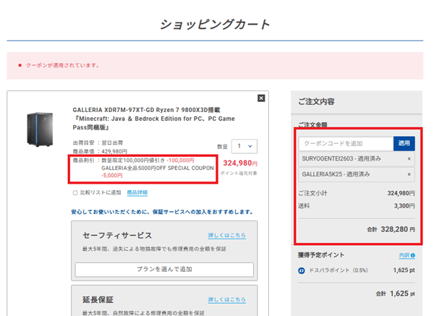Remove the SURYOGENTEI2603 coupon
The image size is (434, 316).
coord(409,158)
